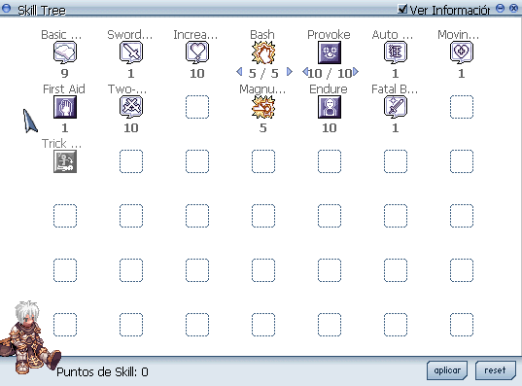Select the Endure skill icon
Image resolution: width=522 pixels, height=386 pixels.
pos(330,107)
